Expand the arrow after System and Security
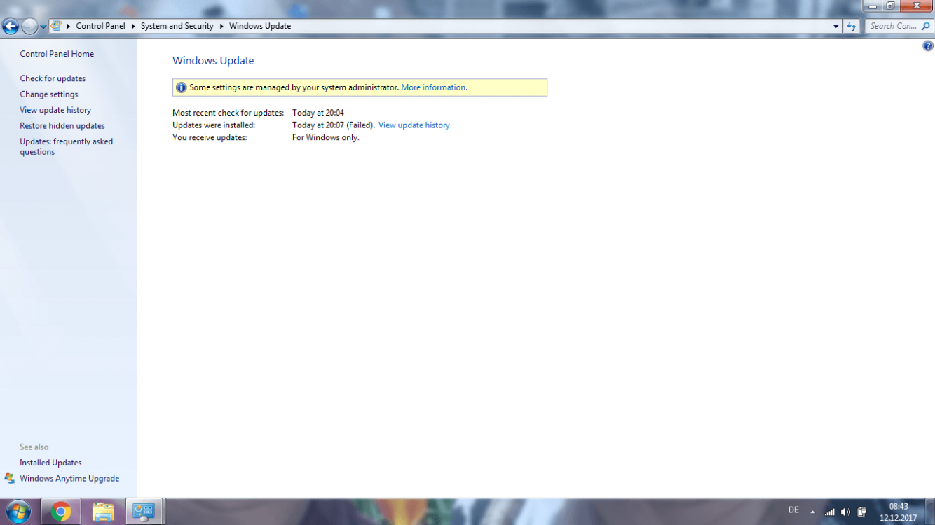Screen dimensions: 935x525 (x=221, y=26)
